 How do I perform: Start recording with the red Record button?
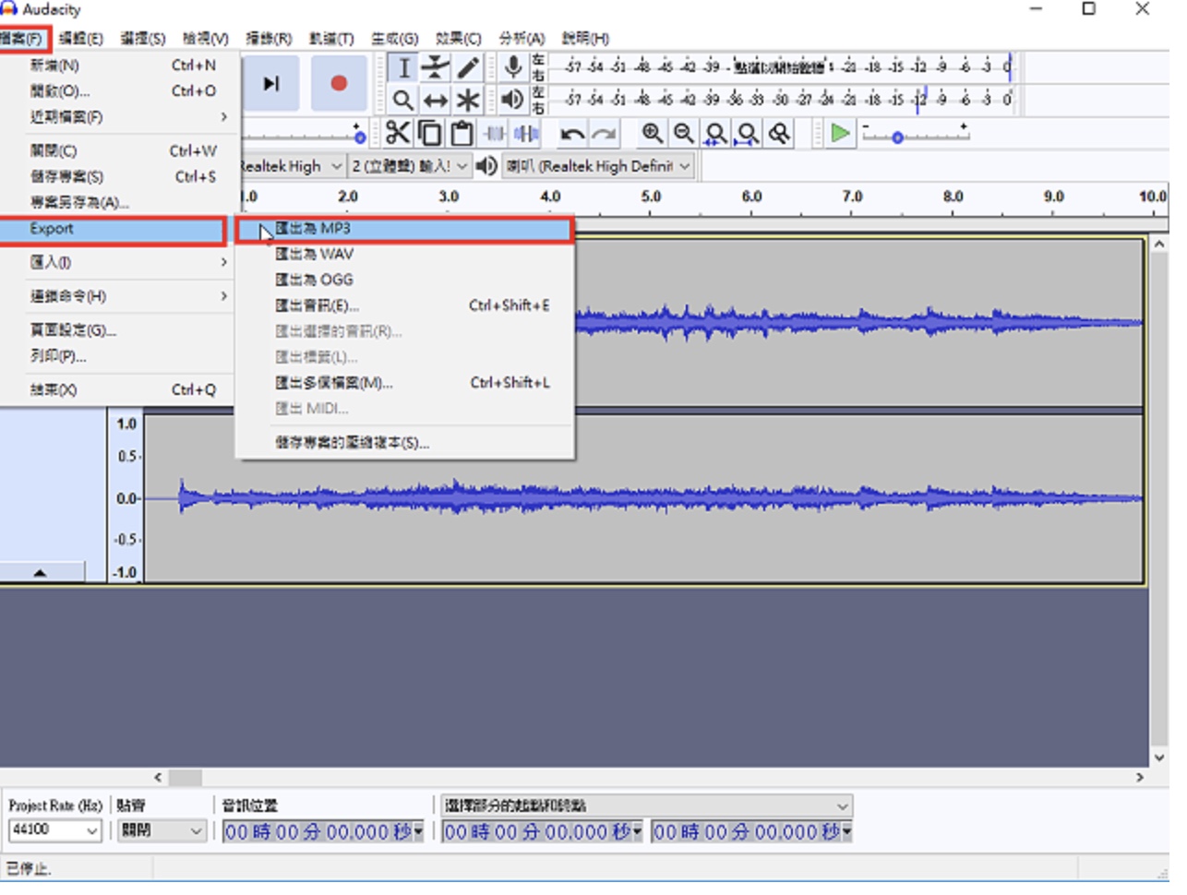pos(339,84)
